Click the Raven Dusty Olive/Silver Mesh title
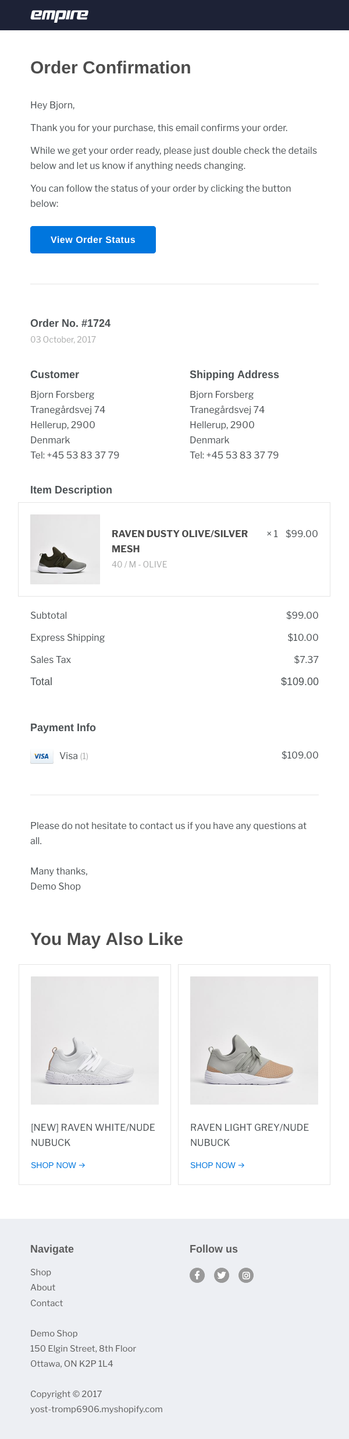The image size is (349, 1439). 180,541
